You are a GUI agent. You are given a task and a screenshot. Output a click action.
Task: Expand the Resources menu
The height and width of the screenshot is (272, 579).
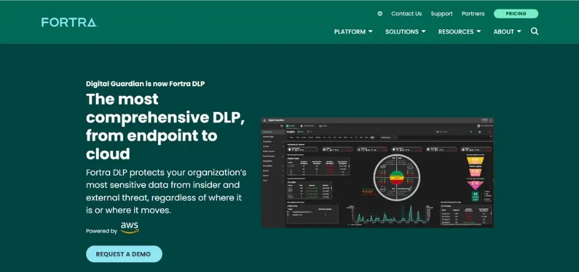click(459, 32)
